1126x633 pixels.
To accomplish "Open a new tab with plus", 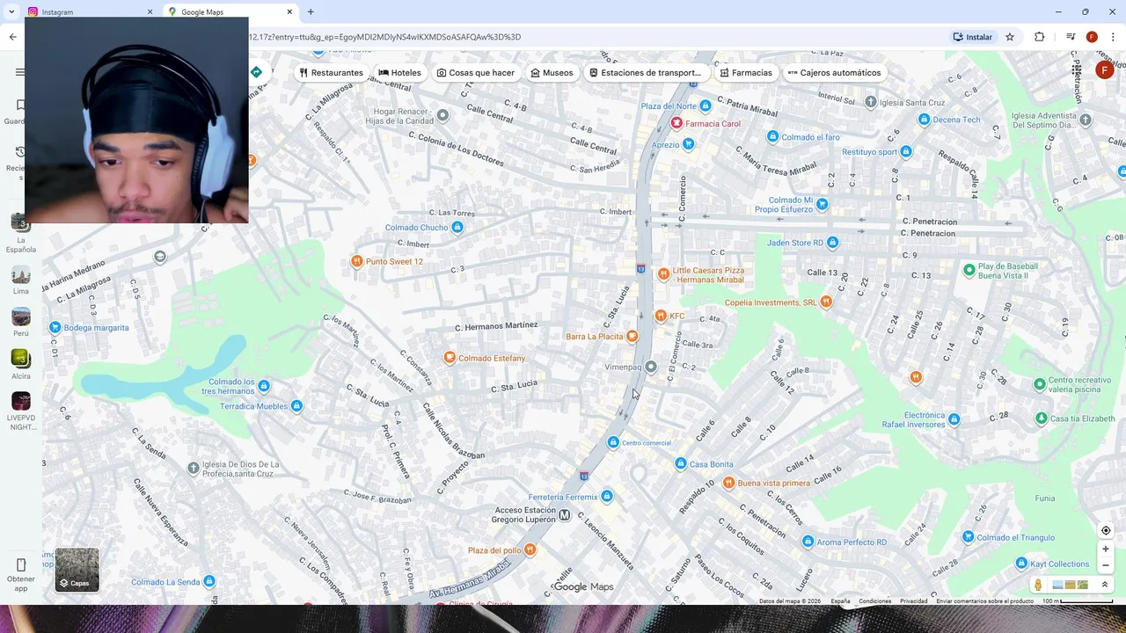I will 311,11.
